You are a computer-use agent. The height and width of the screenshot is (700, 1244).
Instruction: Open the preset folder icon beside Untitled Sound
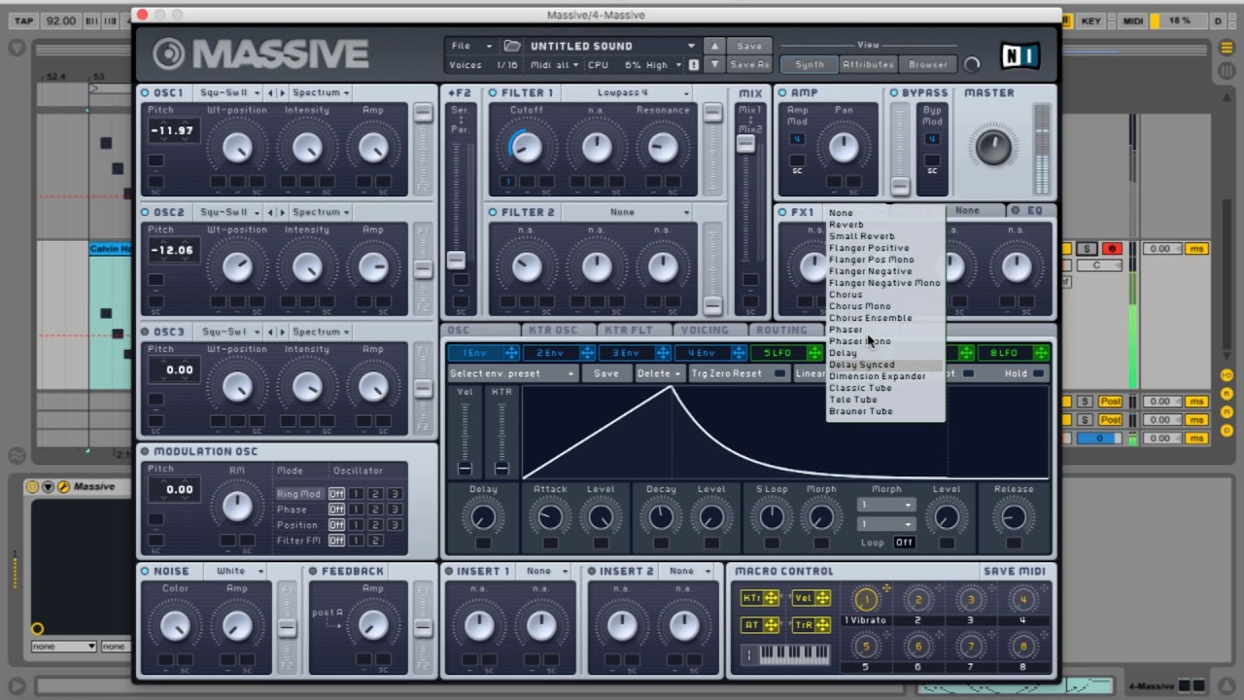(x=512, y=46)
